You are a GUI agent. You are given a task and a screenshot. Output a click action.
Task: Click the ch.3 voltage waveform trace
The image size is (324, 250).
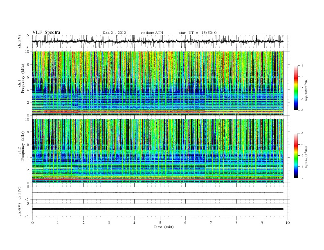coord(157,193)
